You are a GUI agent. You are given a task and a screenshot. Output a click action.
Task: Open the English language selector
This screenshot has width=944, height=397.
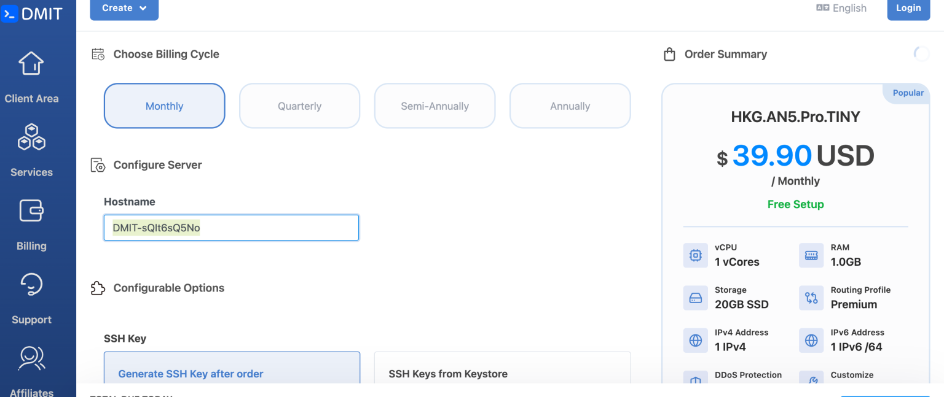841,8
